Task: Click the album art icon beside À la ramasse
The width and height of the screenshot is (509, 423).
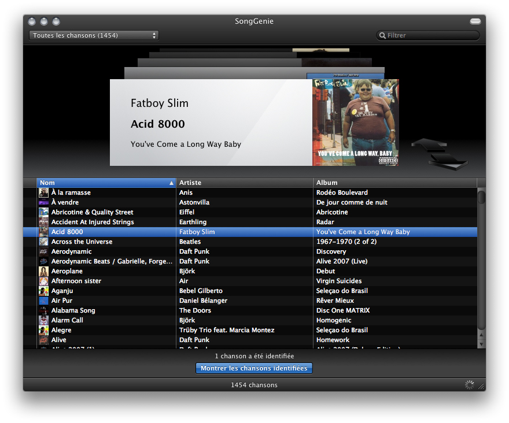Action: click(x=43, y=192)
